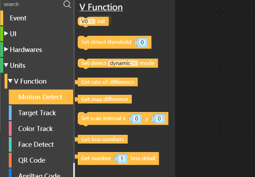Image resolution: width=255 pixels, height=177 pixels.
Task: Click the scan interval y value field
Action: coord(159,119)
